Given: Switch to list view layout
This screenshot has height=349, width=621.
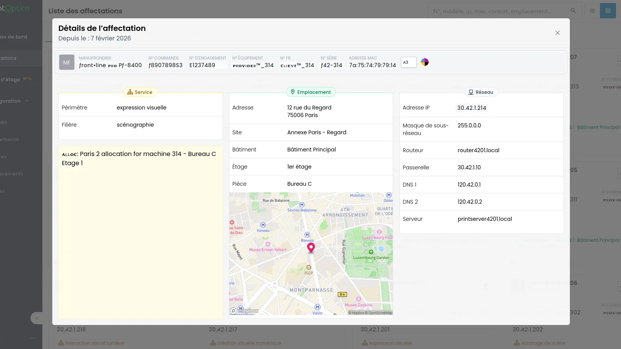Looking at the screenshot, I should (592, 11).
